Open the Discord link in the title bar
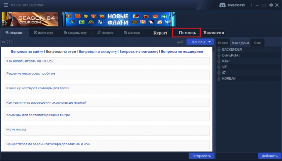 point(232,5)
